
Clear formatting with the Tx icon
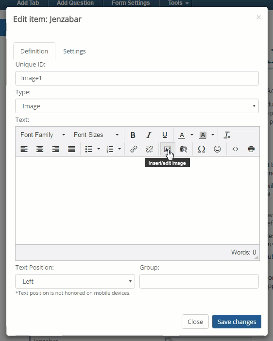pyautogui.click(x=227, y=135)
